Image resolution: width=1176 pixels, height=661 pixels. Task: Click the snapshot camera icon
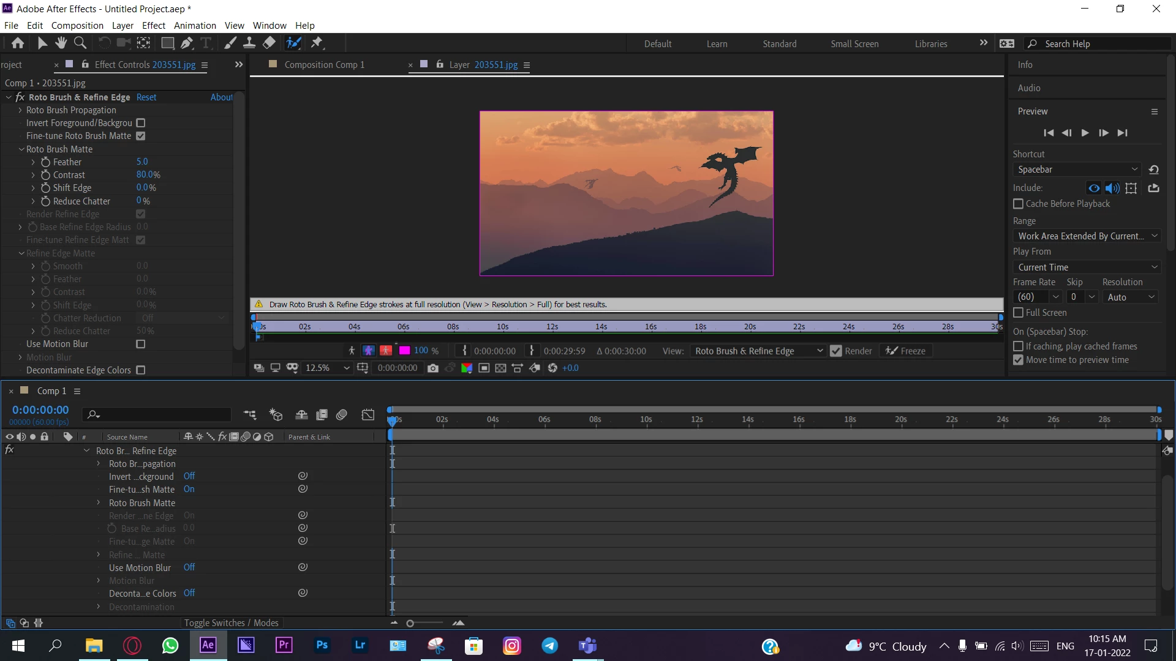point(433,368)
